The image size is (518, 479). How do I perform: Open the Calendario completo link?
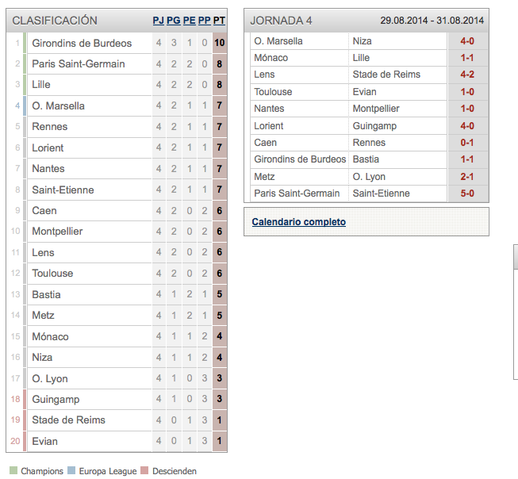[x=298, y=222]
